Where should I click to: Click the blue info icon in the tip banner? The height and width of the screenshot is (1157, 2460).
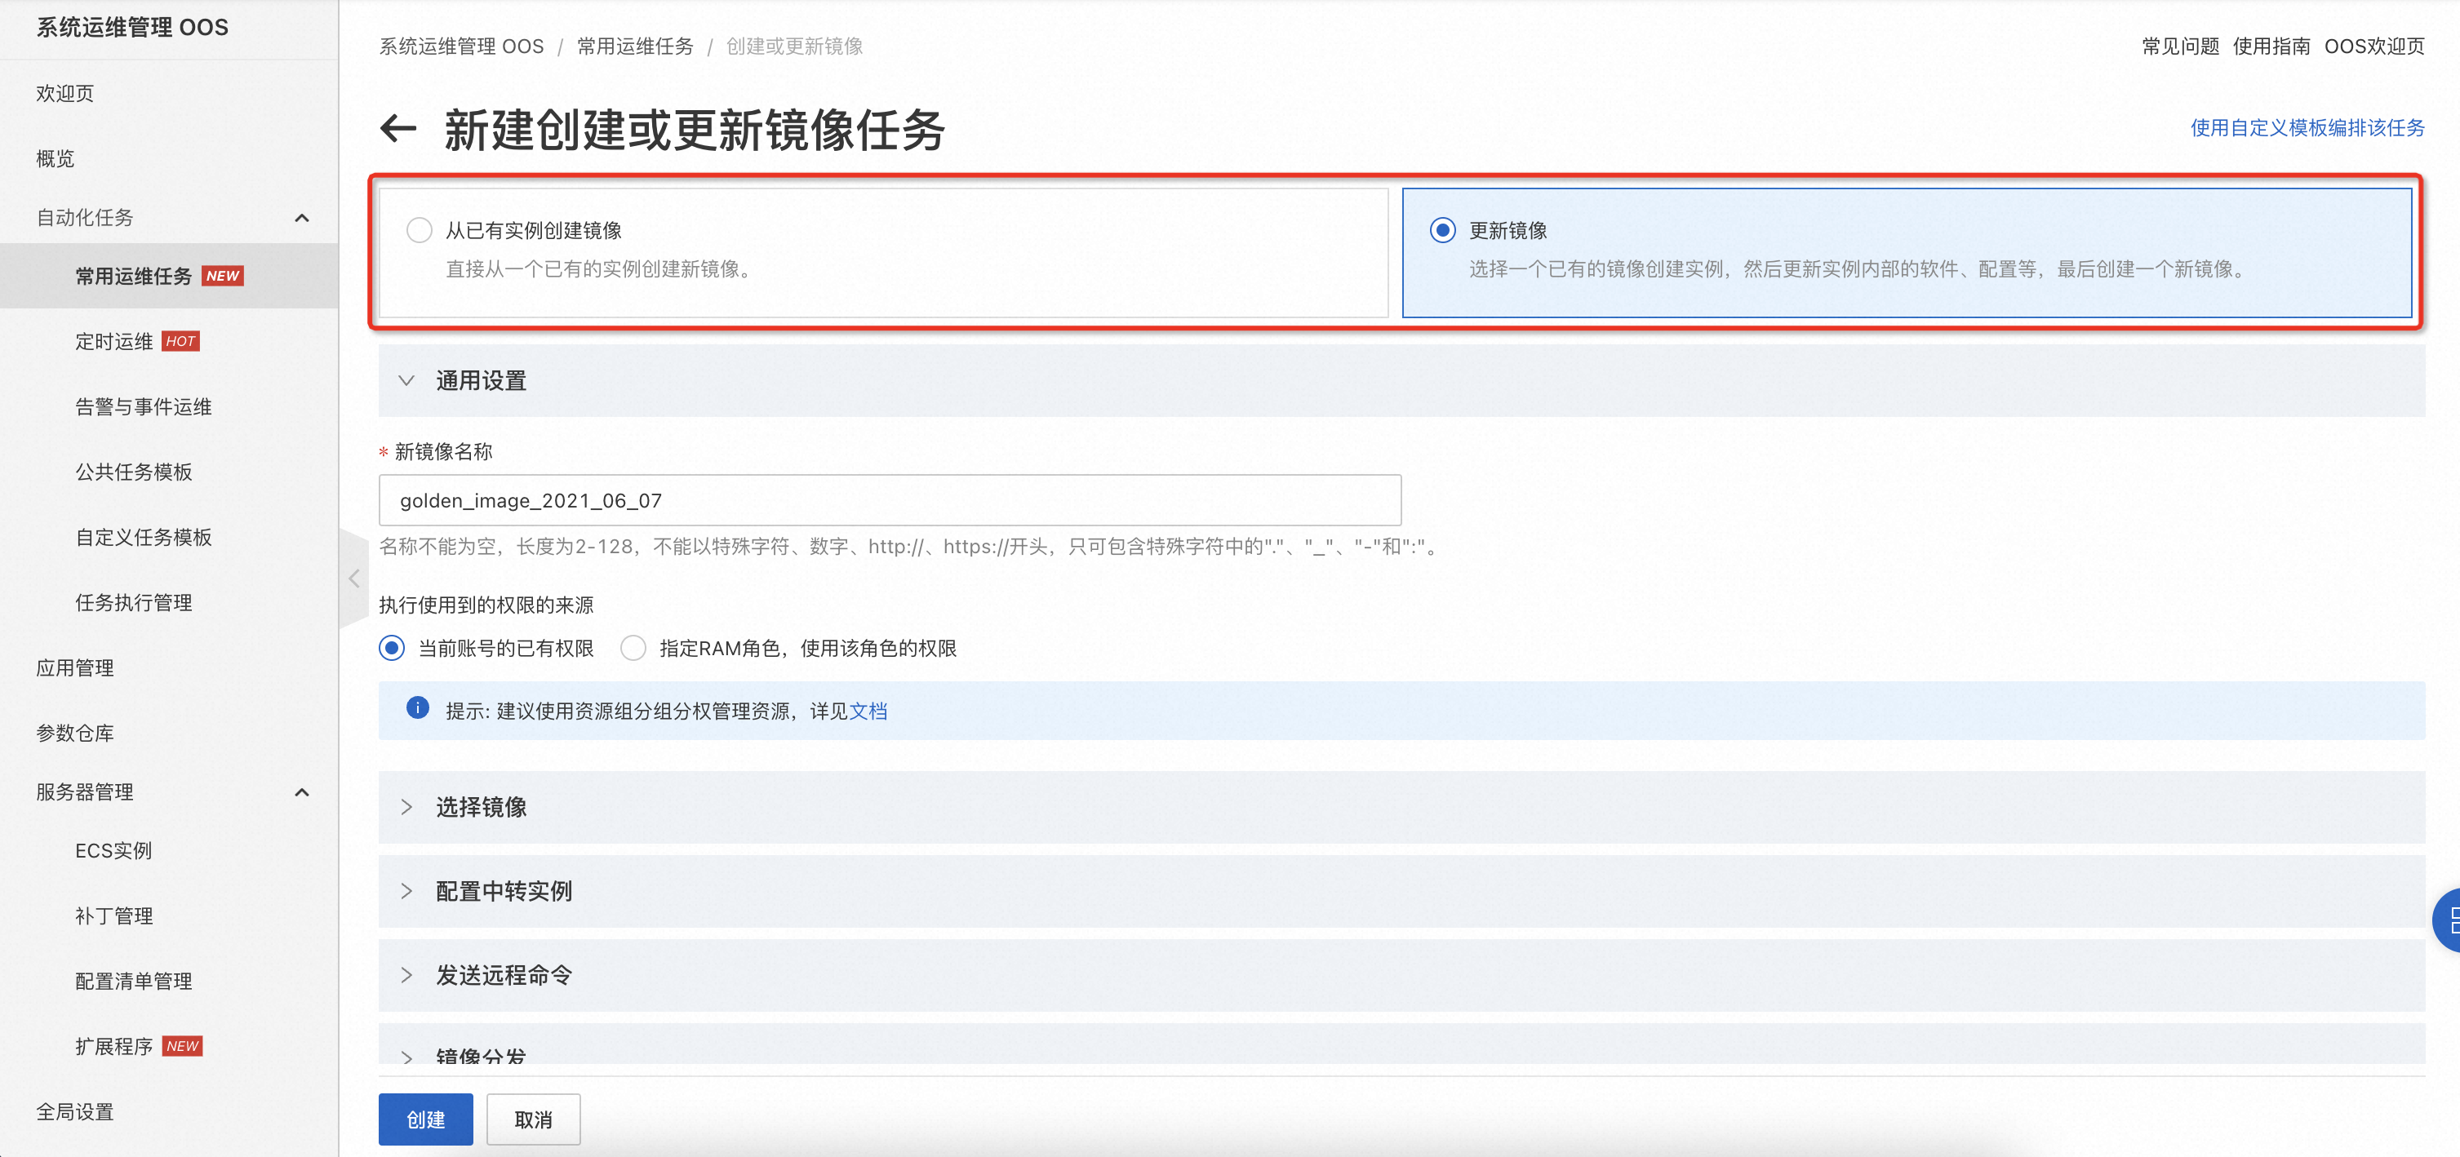pos(417,707)
